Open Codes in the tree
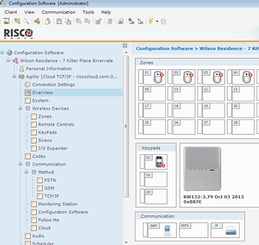The image size is (259, 245). click(39, 156)
